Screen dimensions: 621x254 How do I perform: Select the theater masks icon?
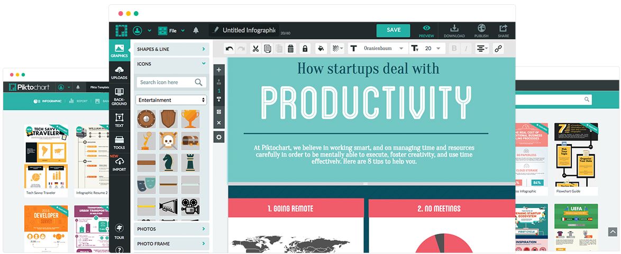pyautogui.click(x=147, y=185)
